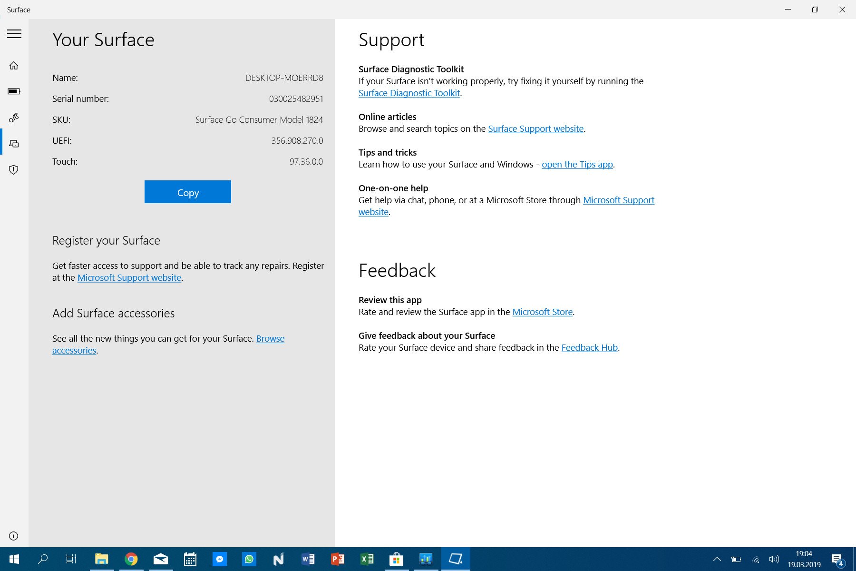Open the Battery page in the sidebar
This screenshot has height=571, width=856.
click(14, 91)
